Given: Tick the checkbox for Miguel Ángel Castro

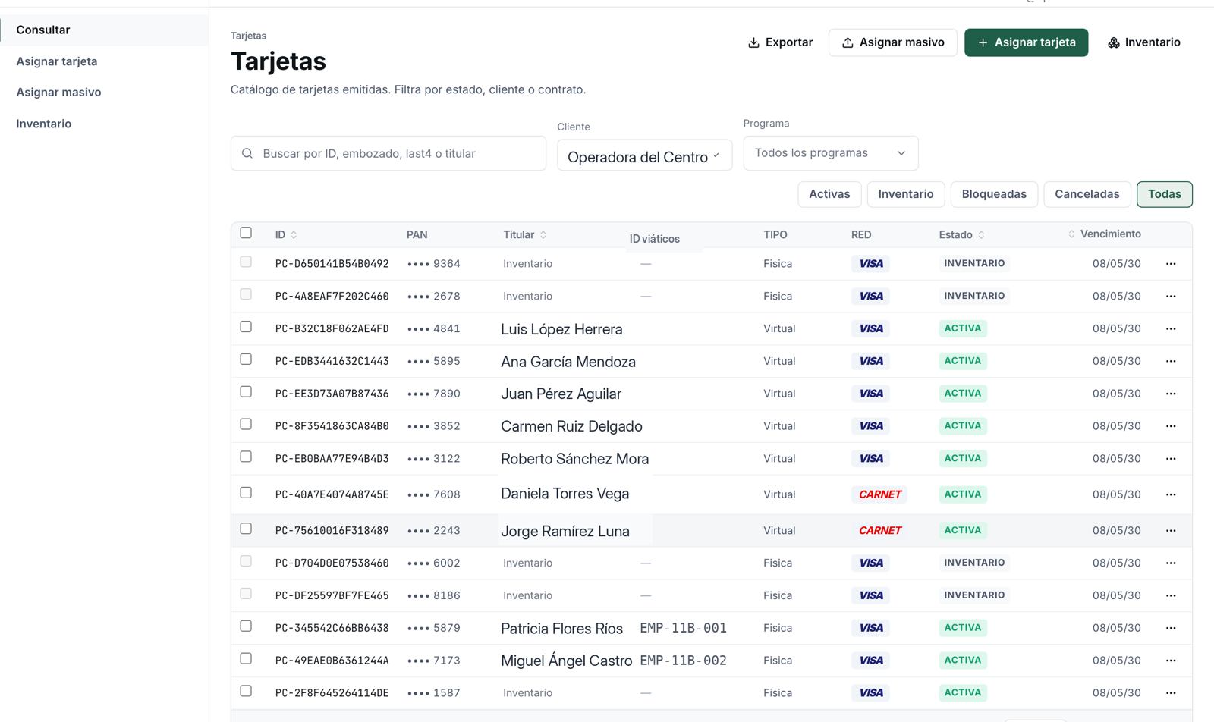Looking at the screenshot, I should pos(246,659).
